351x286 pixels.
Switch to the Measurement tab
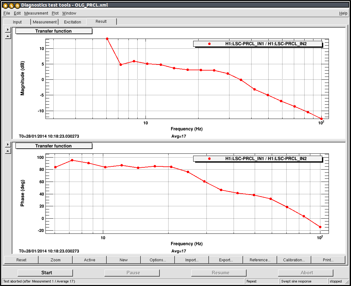[45, 22]
